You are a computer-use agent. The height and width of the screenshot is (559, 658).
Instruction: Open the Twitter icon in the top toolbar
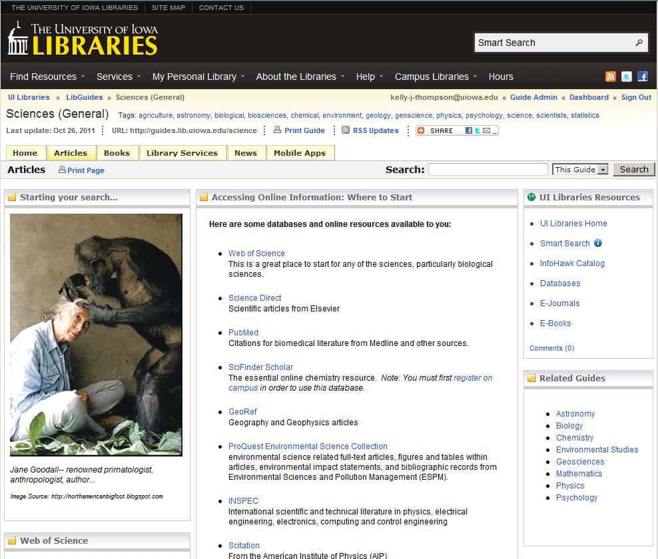coord(626,77)
